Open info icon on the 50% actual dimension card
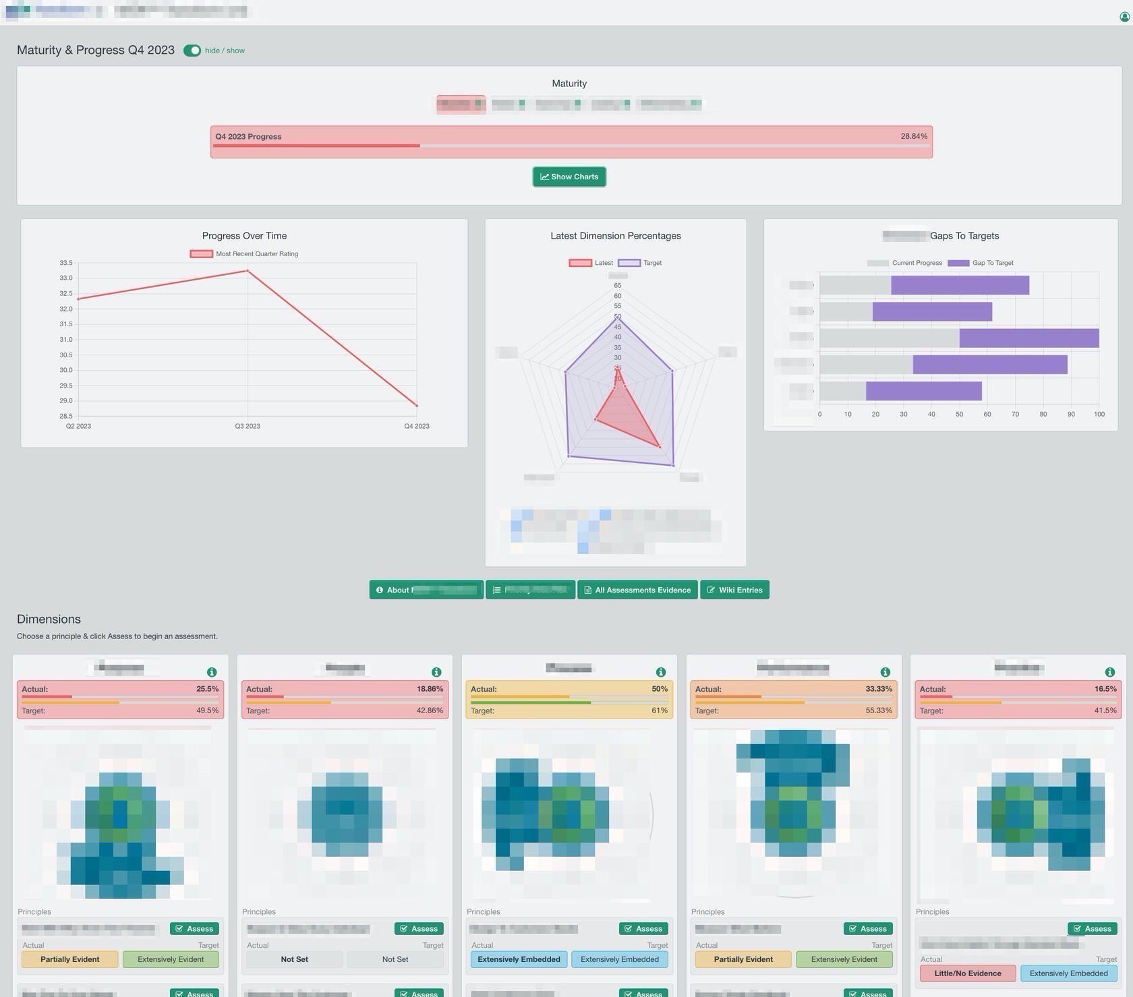Screen dimensions: 1133x997 click(x=661, y=672)
